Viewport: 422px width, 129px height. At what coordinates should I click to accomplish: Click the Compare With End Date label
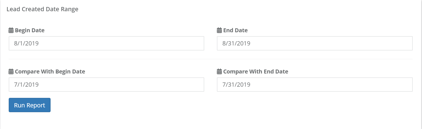[256, 72]
